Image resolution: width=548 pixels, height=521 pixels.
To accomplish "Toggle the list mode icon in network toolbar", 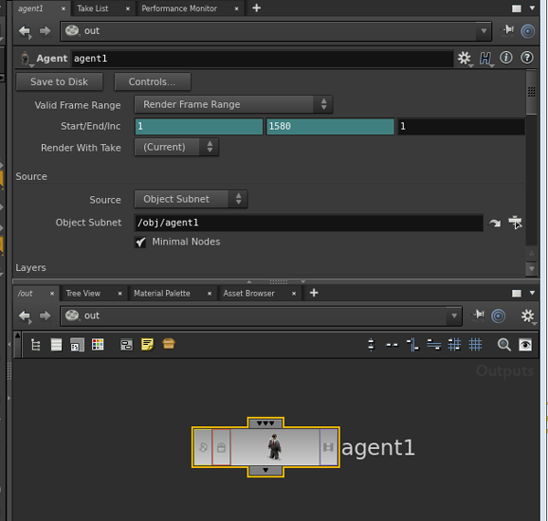I will (x=57, y=345).
